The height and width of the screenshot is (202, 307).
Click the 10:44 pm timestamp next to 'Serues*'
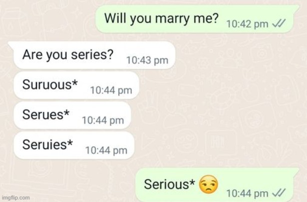click(x=103, y=120)
